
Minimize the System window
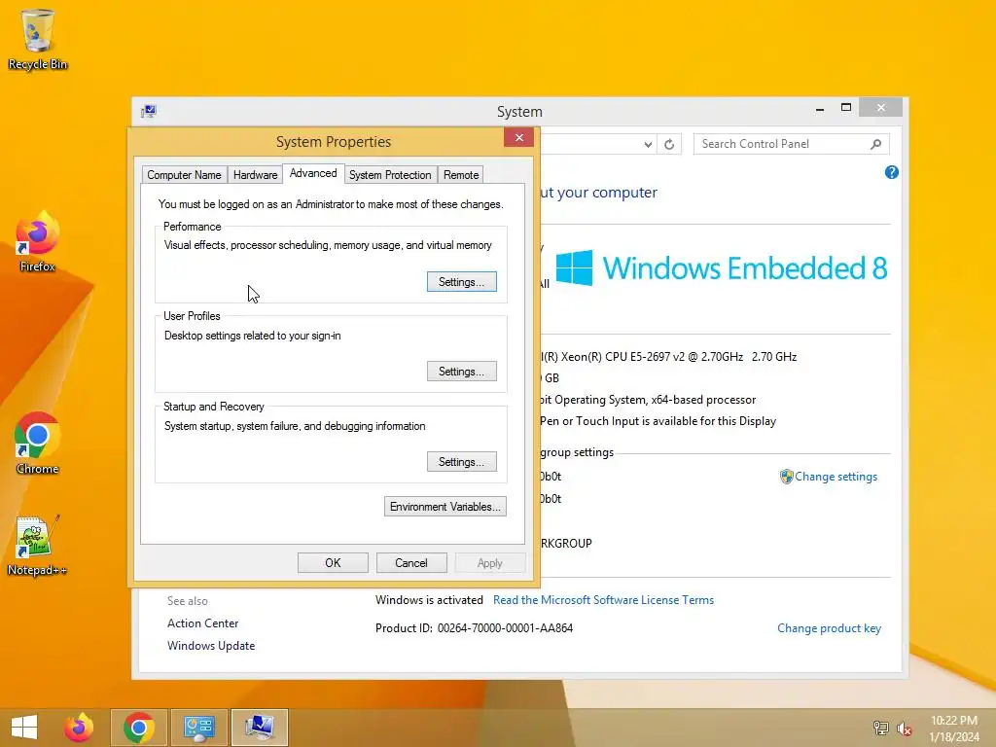pos(820,109)
